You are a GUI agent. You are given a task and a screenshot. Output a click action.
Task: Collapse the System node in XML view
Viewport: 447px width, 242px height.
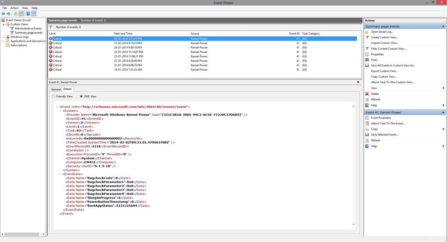(x=60, y=111)
